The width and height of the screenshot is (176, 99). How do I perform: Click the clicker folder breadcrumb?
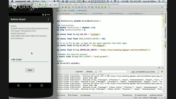[71, 10]
